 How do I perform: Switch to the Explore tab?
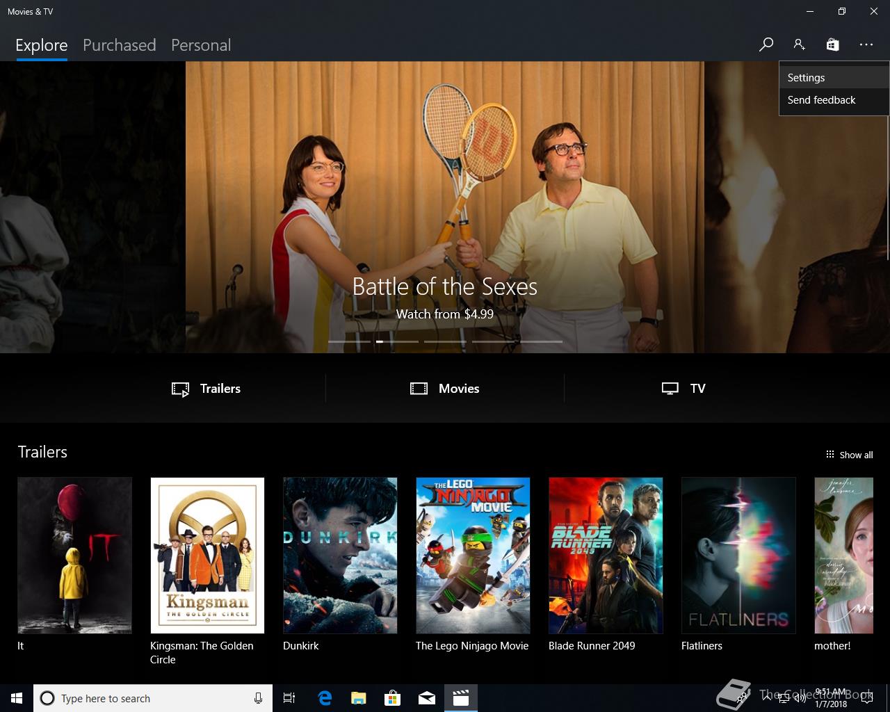[42, 45]
